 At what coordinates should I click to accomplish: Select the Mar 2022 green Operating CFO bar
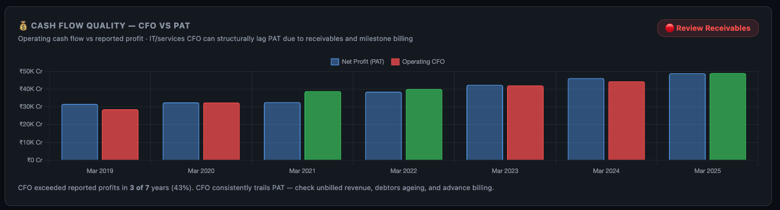424,125
